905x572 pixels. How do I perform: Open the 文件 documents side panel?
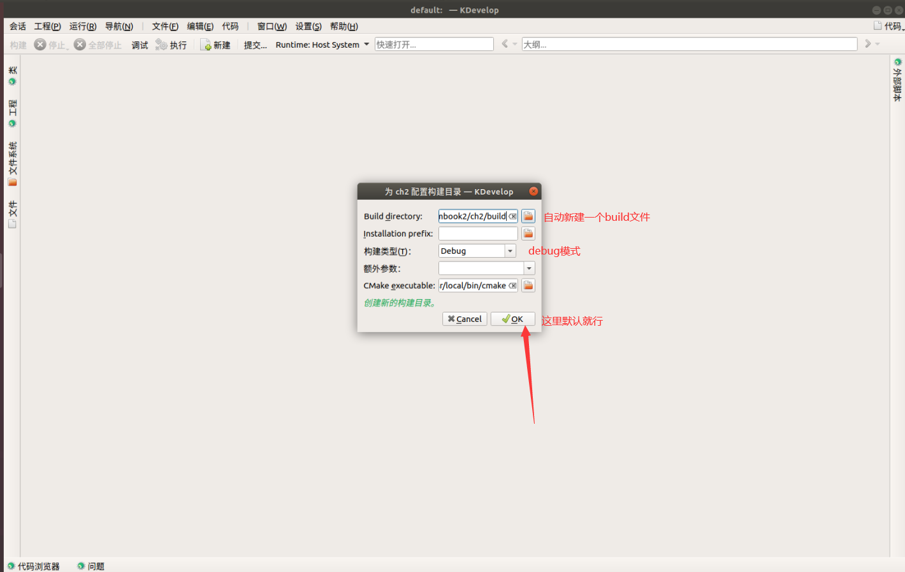point(12,214)
